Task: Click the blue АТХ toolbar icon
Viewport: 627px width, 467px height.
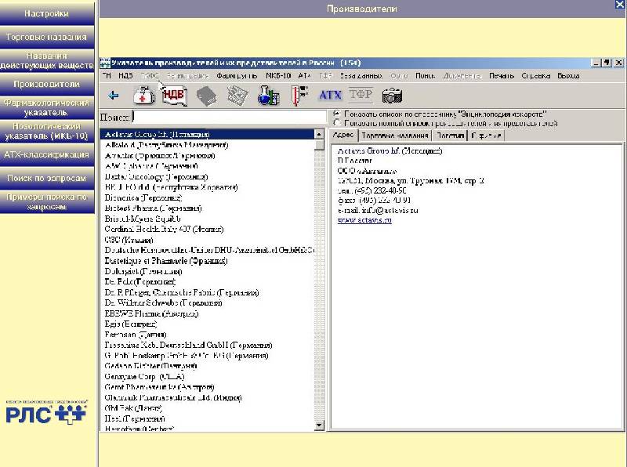Action: point(330,95)
